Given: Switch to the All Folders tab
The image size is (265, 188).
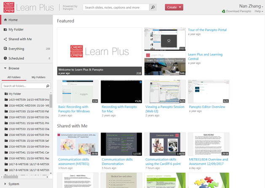Looking at the screenshot, I should (14, 77).
